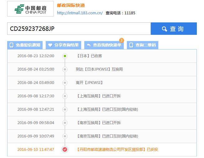
Task: Click the 查询电话：11185 text
Action: pos(120,13)
